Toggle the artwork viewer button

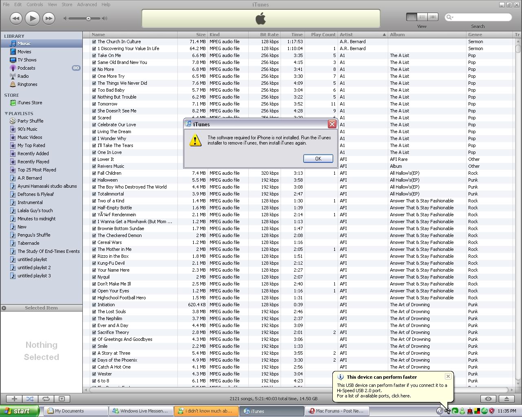(x=62, y=399)
